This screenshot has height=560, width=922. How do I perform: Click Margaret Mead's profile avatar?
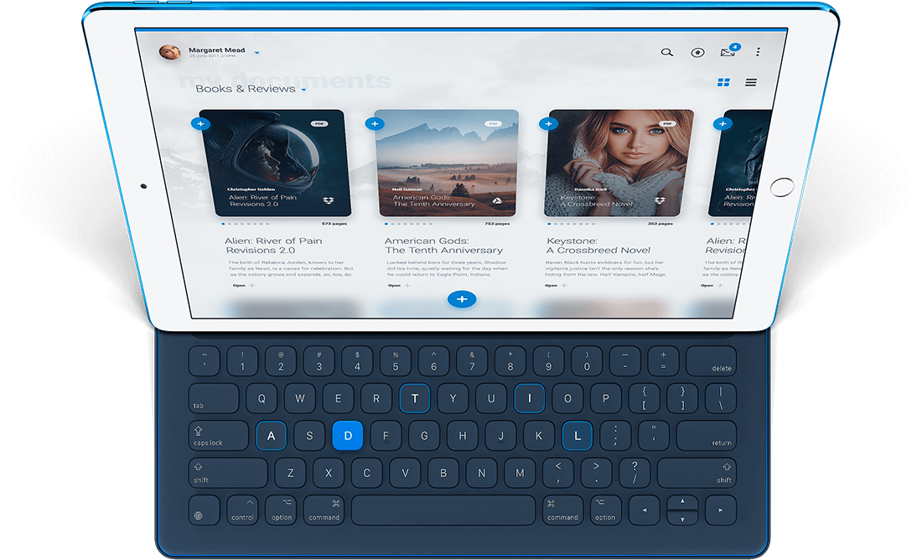[x=170, y=52]
